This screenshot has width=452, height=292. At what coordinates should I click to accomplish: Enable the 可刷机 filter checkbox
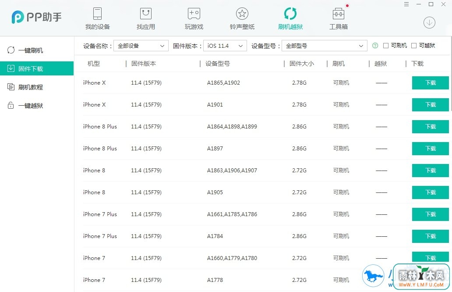click(386, 46)
